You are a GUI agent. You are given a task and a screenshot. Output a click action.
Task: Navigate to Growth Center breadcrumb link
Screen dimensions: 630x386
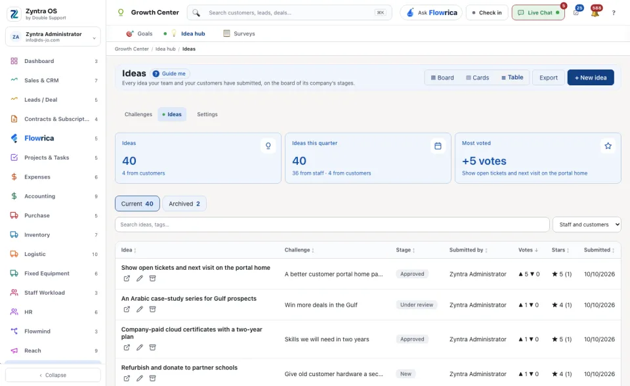click(132, 49)
